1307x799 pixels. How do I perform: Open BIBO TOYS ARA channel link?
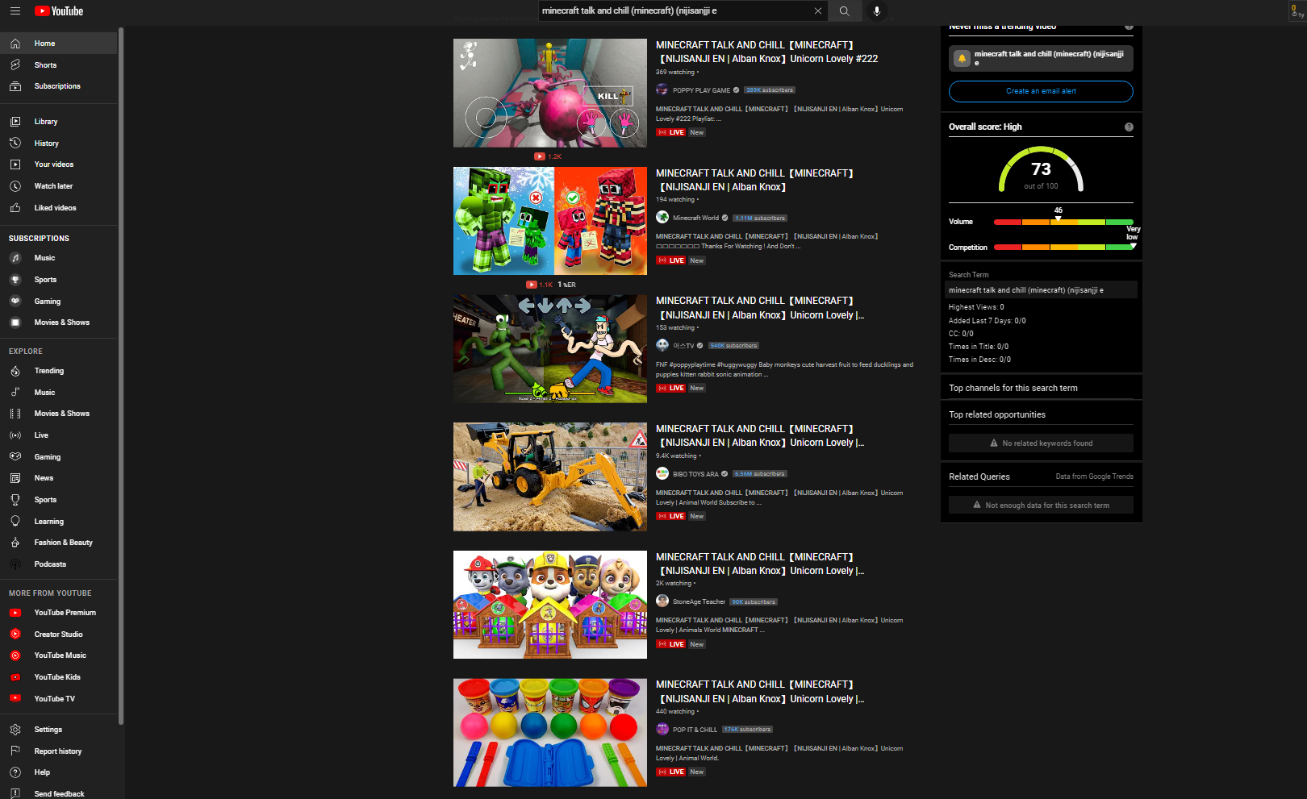point(695,474)
